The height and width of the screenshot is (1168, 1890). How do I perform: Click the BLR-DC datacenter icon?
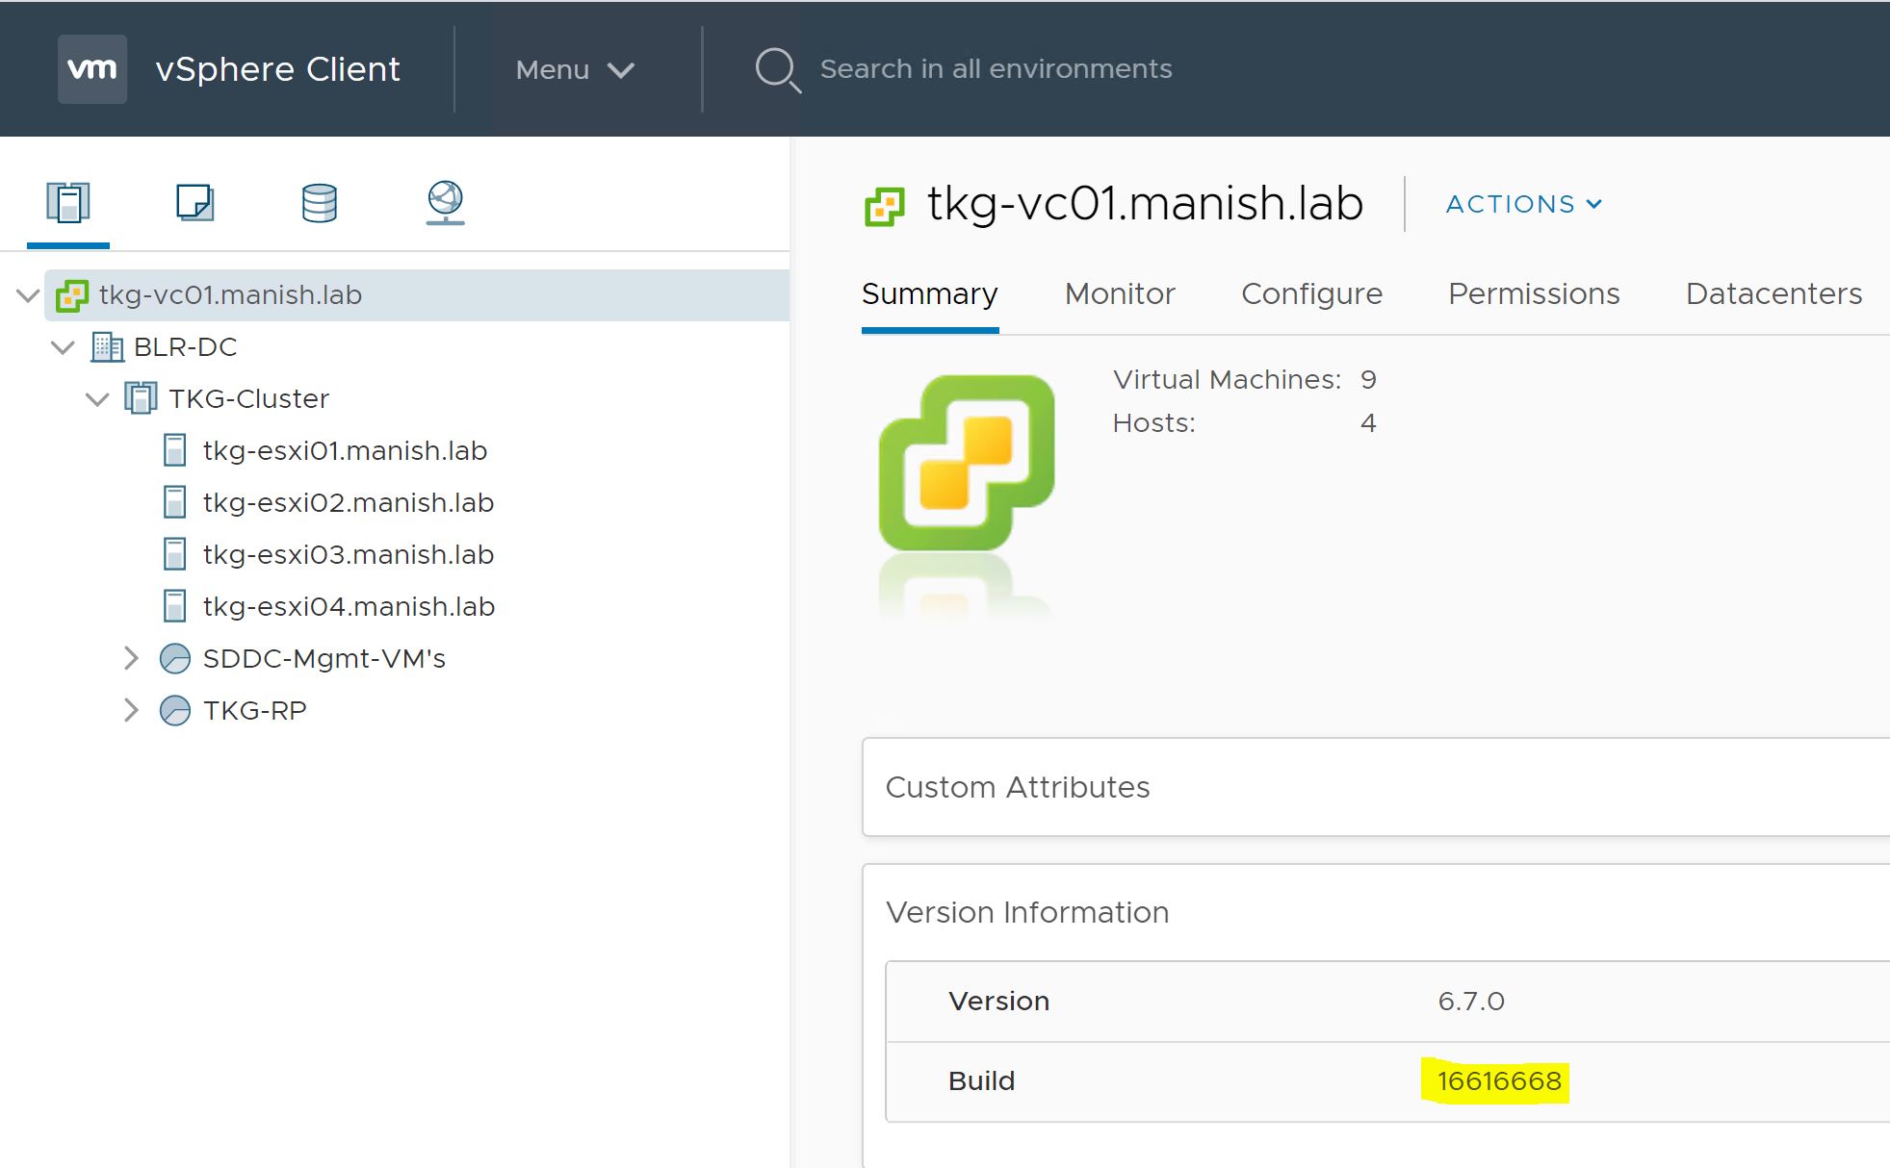107,347
